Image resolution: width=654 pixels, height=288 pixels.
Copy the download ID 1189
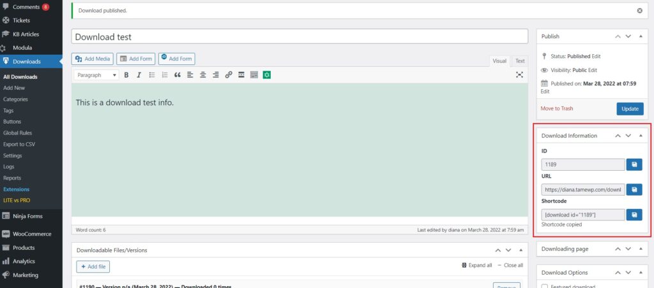pos(634,164)
